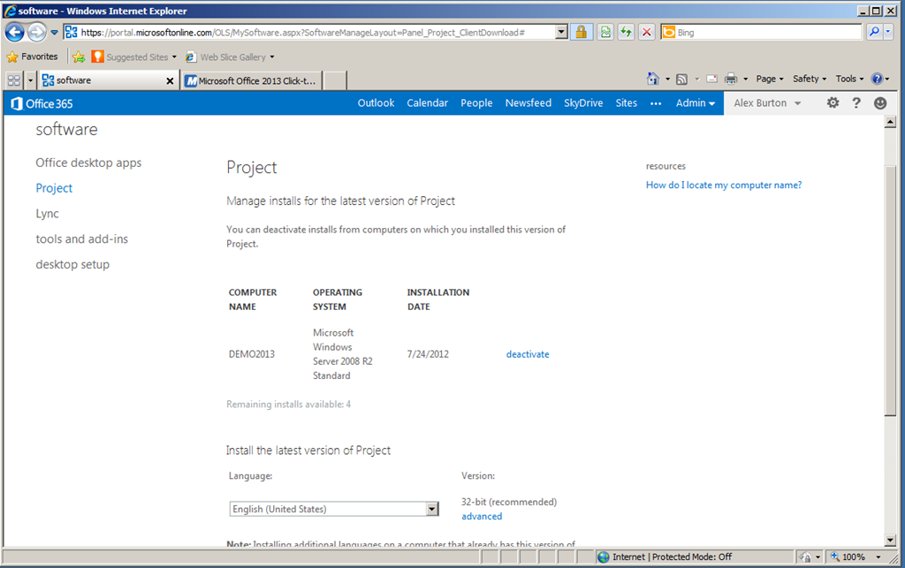Open the Page menu

[x=770, y=79]
